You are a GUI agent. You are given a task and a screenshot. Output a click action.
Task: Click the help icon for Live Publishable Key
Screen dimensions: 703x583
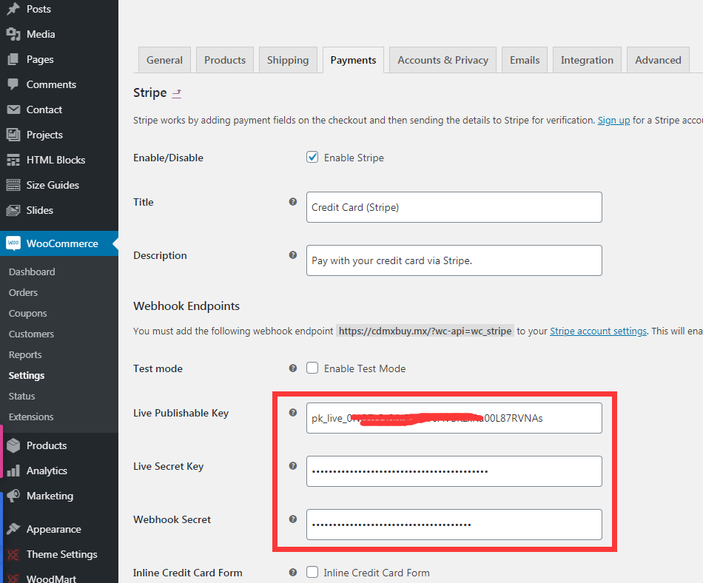pyautogui.click(x=293, y=413)
